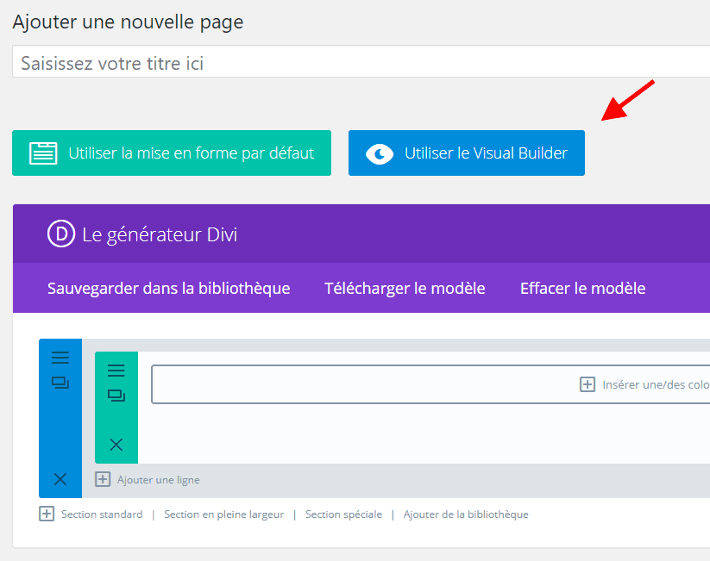Choose Télécharger le modèle
Screen dimensions: 710x561
coord(405,288)
